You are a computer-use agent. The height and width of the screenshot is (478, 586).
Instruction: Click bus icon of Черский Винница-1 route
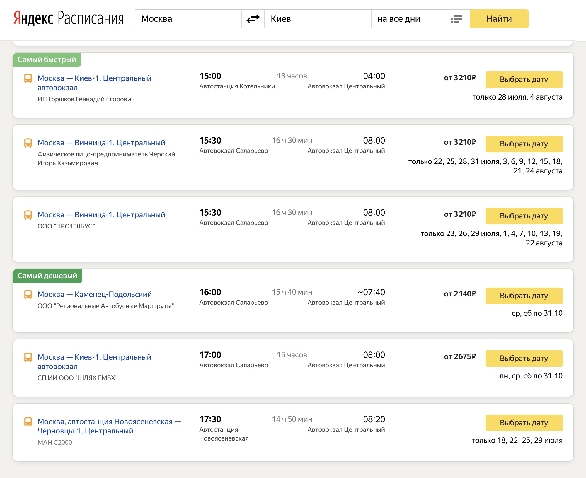click(28, 143)
